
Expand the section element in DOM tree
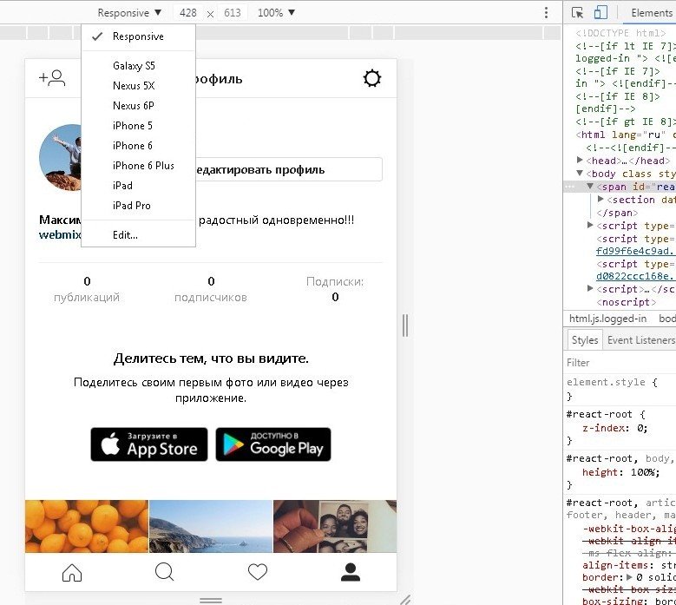click(x=601, y=200)
